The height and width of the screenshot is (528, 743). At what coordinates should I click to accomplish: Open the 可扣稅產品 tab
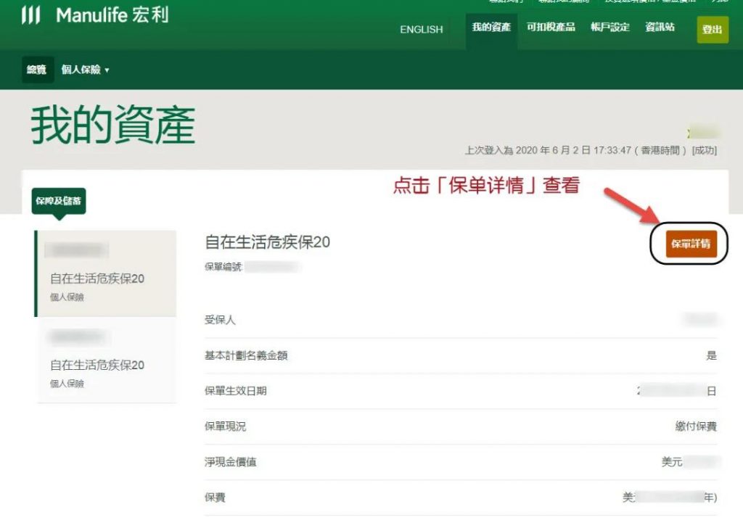click(x=551, y=28)
